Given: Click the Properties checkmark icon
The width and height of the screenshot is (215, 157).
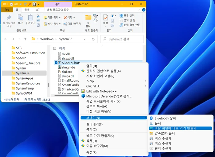Looking at the screenshot, I should coord(105,18).
